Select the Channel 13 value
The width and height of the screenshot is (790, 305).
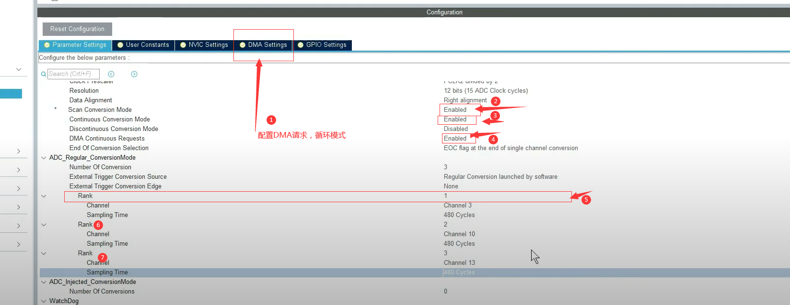pos(459,263)
